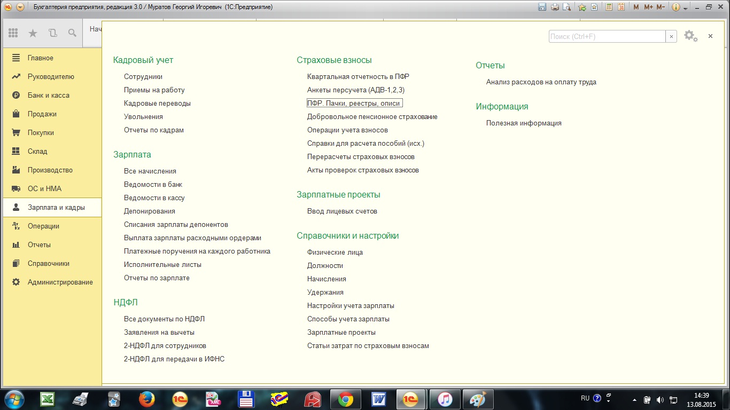Switch to the Банк и касса section

48,95
